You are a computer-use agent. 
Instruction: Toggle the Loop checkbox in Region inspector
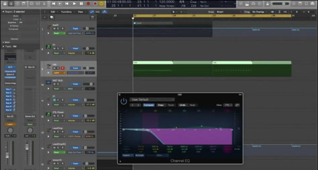click(x=20, y=19)
